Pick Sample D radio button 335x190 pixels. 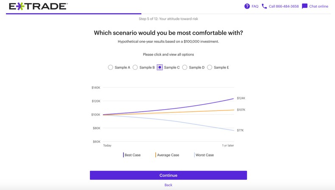(185, 67)
